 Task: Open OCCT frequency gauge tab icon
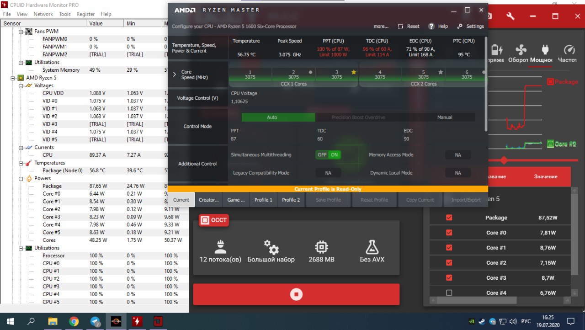[569, 49]
